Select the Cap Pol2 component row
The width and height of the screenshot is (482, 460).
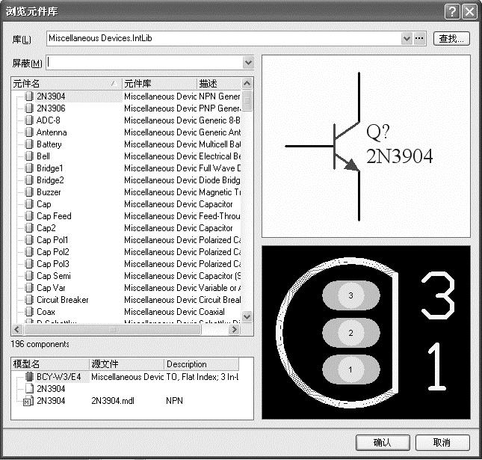point(53,252)
